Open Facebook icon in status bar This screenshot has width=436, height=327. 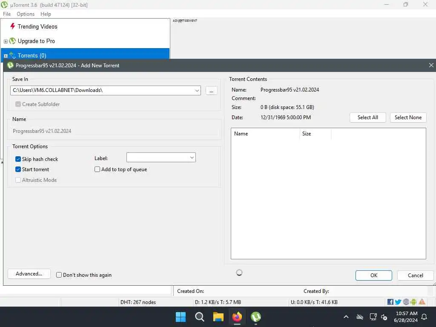390,302
